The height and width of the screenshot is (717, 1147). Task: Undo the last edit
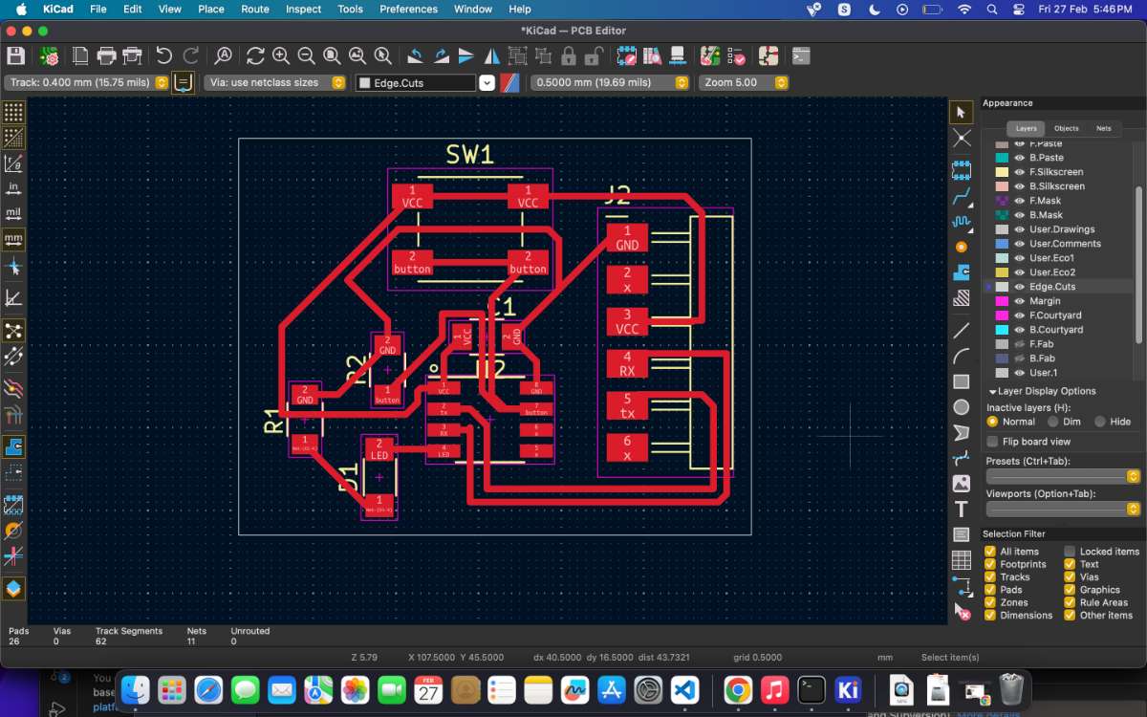pos(164,55)
